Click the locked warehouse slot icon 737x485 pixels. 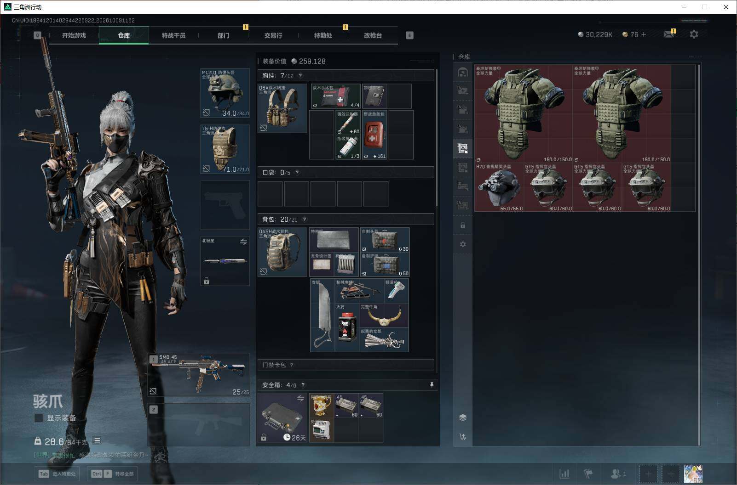coord(463,226)
